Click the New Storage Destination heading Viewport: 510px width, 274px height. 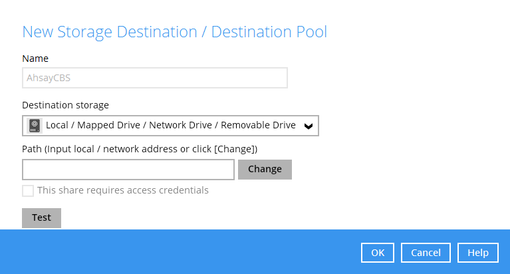pyautogui.click(x=110, y=32)
